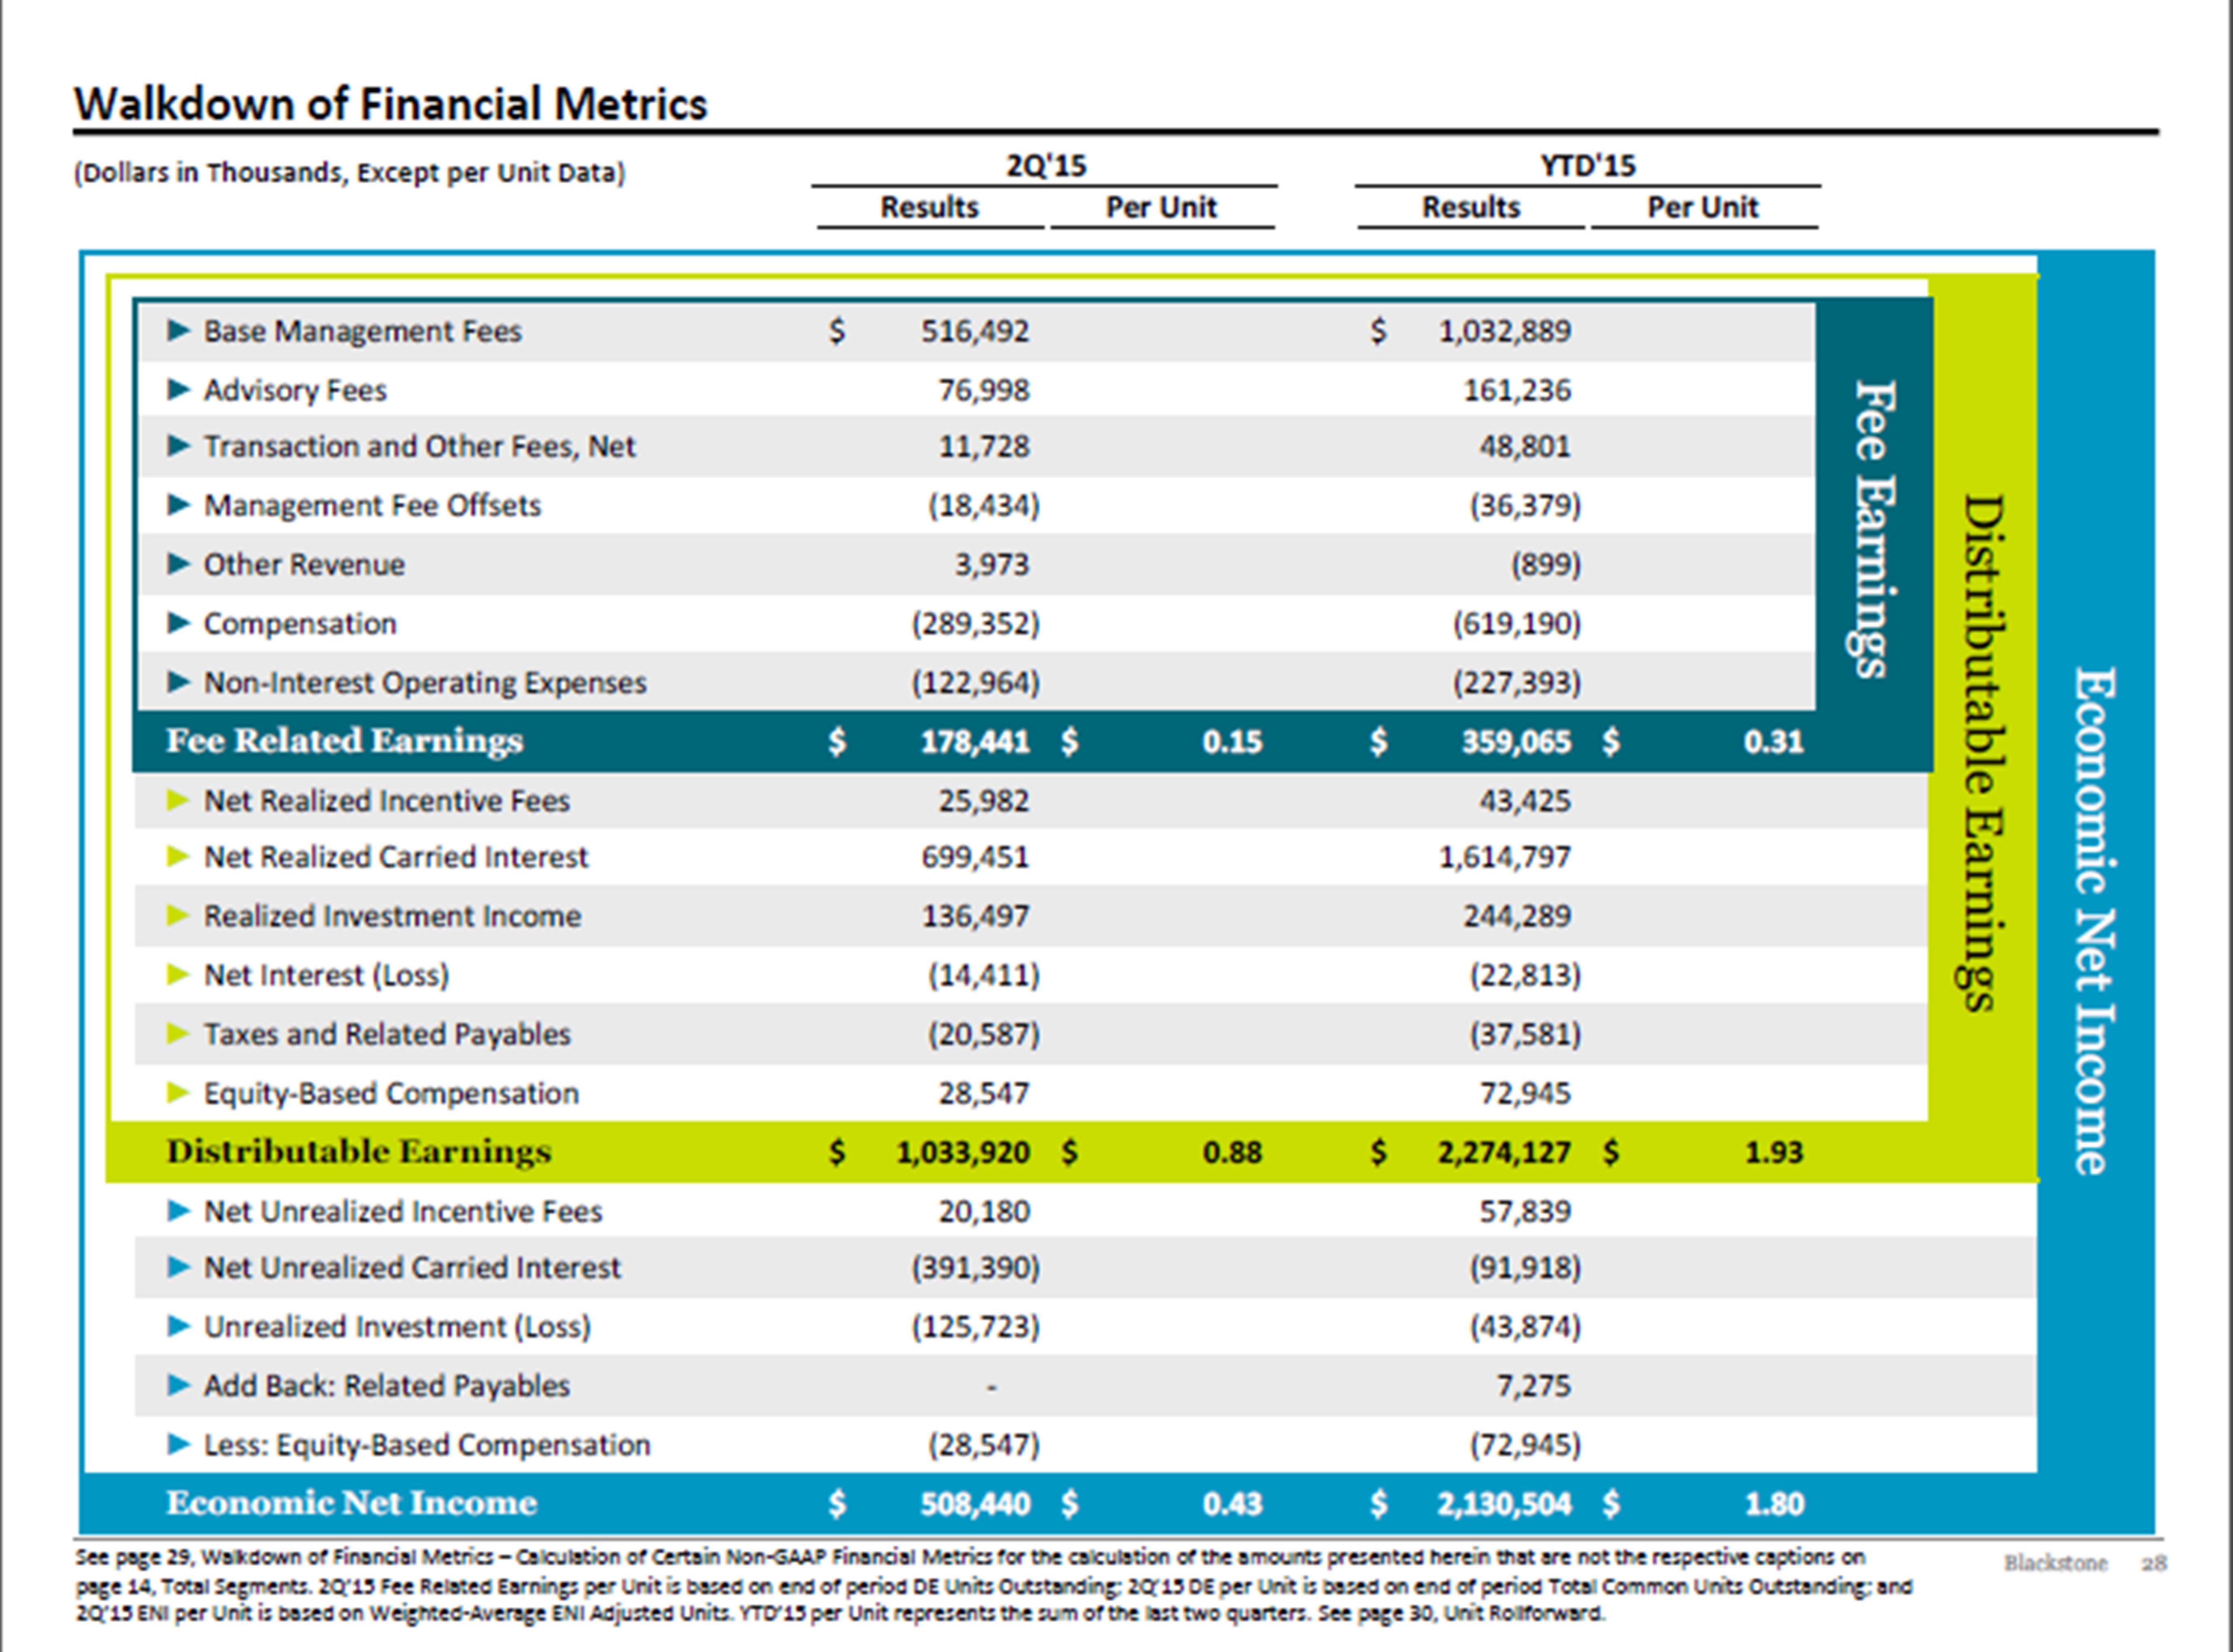Viewport: 2233px width, 1652px height.
Task: Click arrow bullet beside Transaction and Other Fees
Action: click(x=179, y=446)
